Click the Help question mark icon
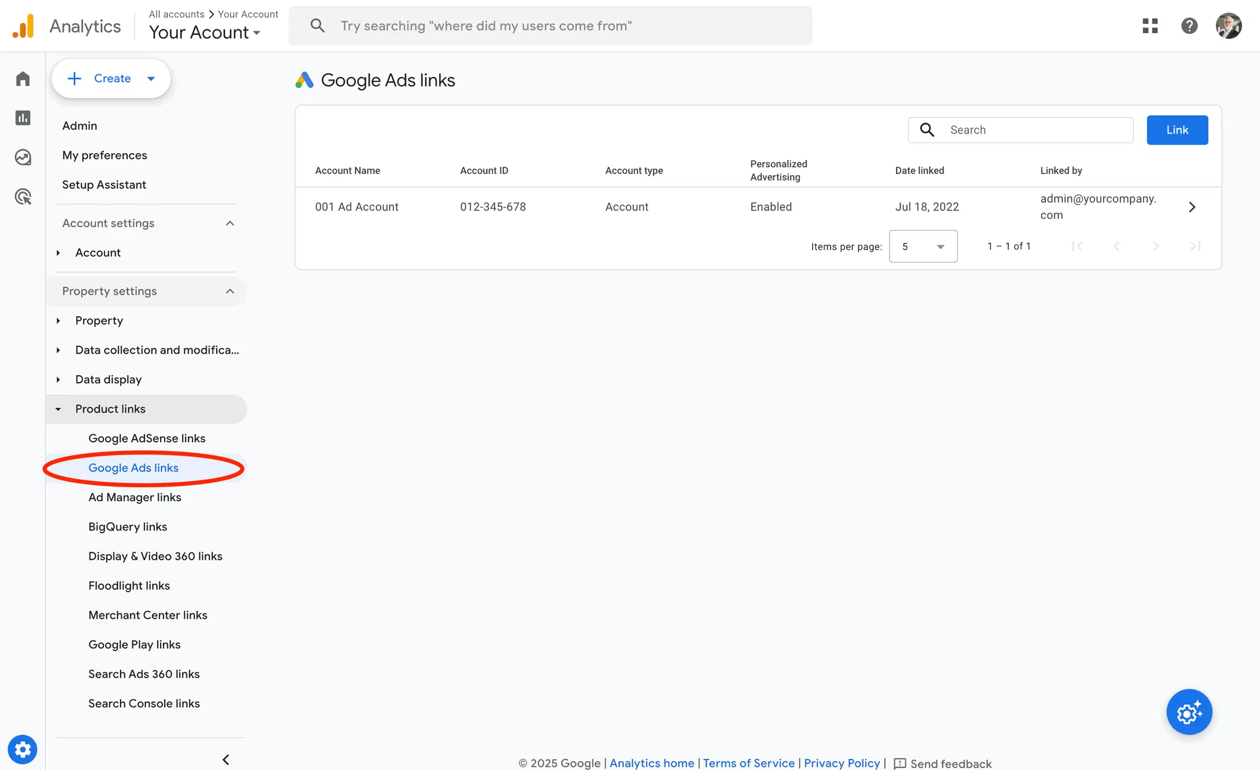Viewport: 1260px width, 770px height. pyautogui.click(x=1189, y=26)
